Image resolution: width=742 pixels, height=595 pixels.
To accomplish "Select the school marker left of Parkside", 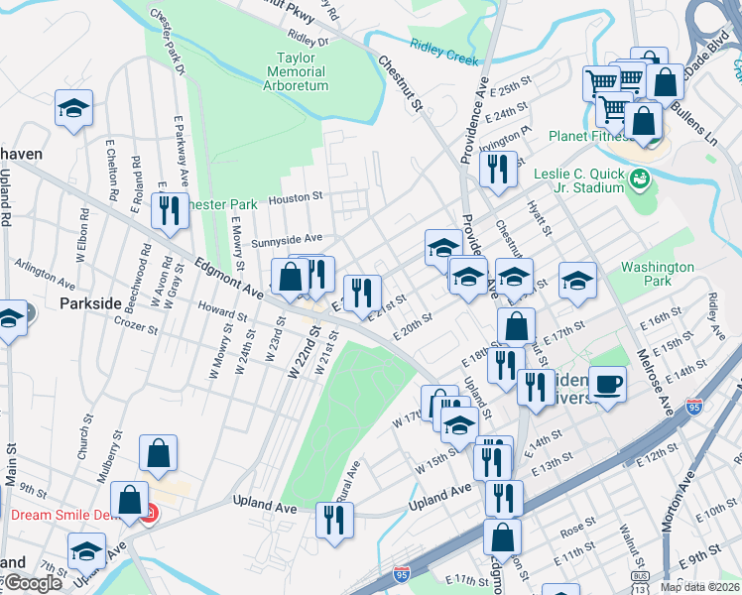I will [x=10, y=320].
